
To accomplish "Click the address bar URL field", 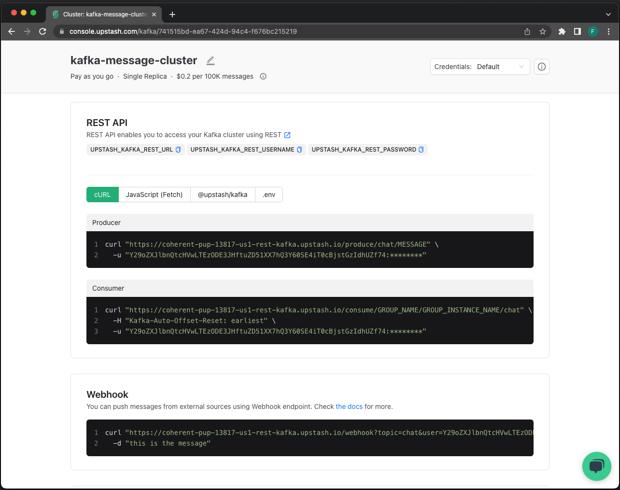I will coord(193,31).
